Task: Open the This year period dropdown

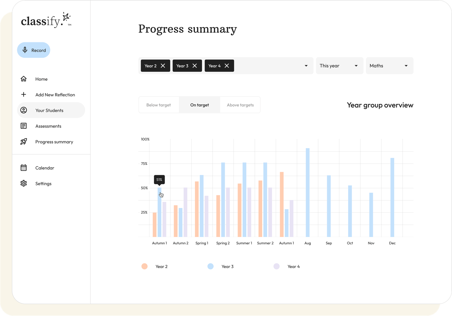Action: pyautogui.click(x=339, y=66)
